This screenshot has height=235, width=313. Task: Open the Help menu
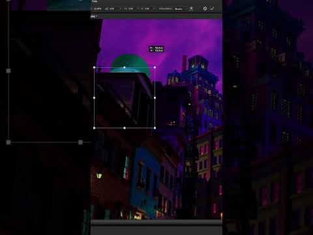(x=95, y=1)
